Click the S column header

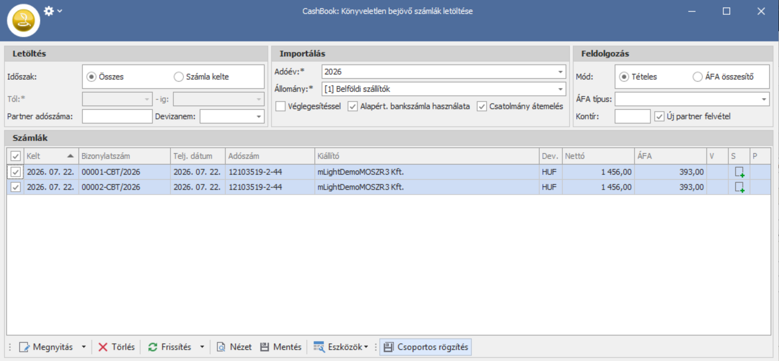[x=739, y=156]
